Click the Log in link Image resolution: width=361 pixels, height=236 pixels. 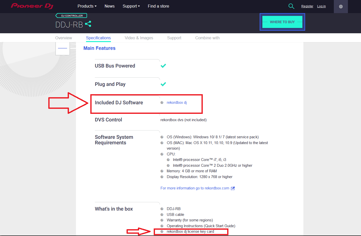click(x=321, y=6)
